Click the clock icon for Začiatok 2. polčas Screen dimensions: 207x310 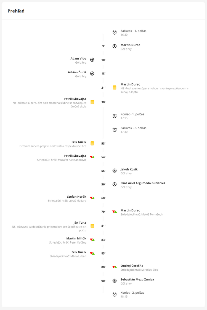(x=115, y=130)
